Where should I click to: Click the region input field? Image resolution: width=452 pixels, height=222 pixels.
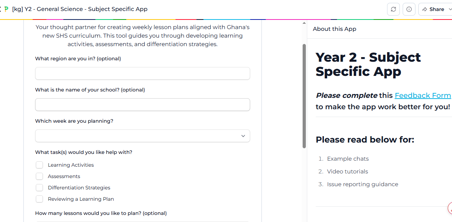tap(142, 73)
